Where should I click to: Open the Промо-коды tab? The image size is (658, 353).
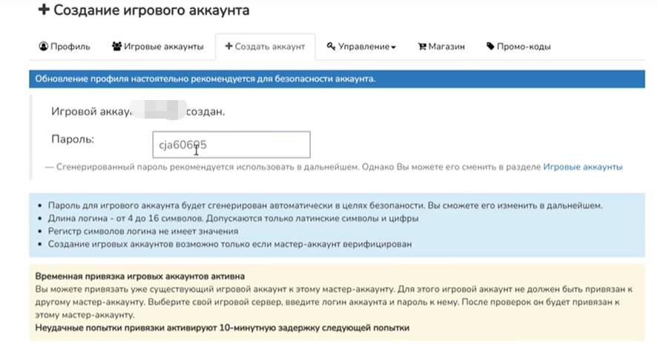click(519, 47)
